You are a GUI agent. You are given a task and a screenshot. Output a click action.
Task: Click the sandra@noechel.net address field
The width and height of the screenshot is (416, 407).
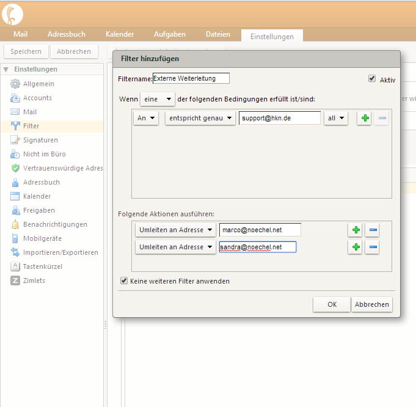[258, 247]
